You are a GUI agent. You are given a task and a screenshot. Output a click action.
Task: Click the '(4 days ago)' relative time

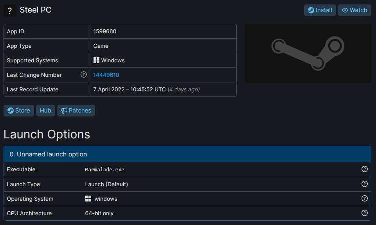point(184,89)
